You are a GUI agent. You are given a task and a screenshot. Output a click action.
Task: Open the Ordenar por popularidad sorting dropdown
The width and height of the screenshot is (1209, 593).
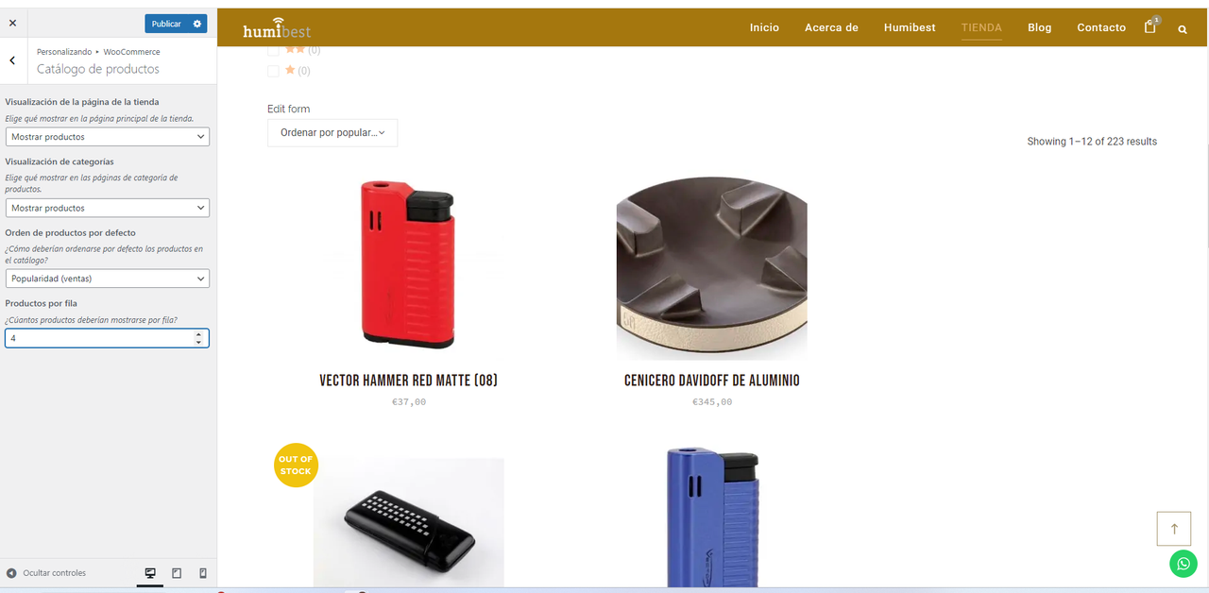332,133
